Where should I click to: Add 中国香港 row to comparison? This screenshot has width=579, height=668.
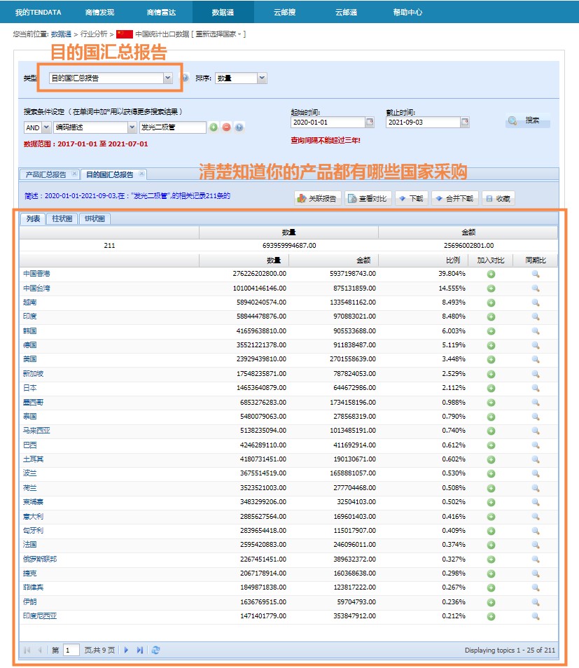(491, 274)
